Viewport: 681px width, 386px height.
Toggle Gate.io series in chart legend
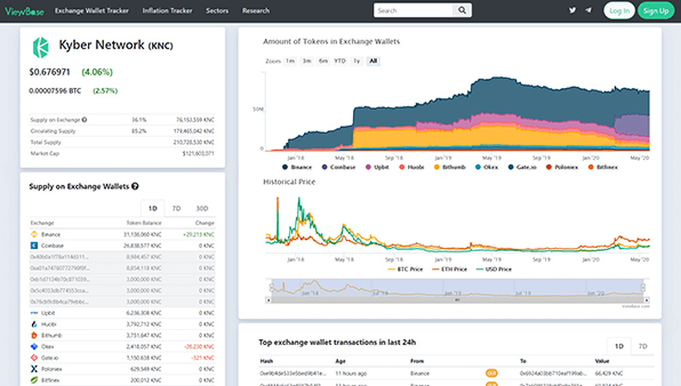point(522,167)
